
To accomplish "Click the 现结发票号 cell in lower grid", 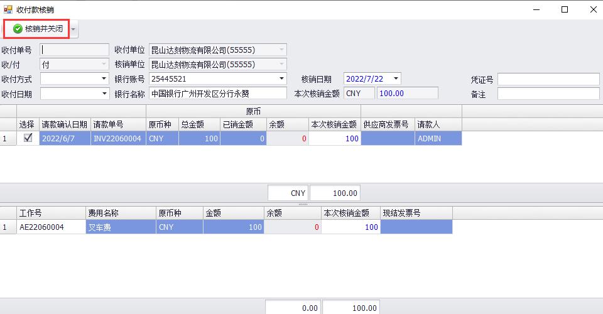I will pos(416,227).
